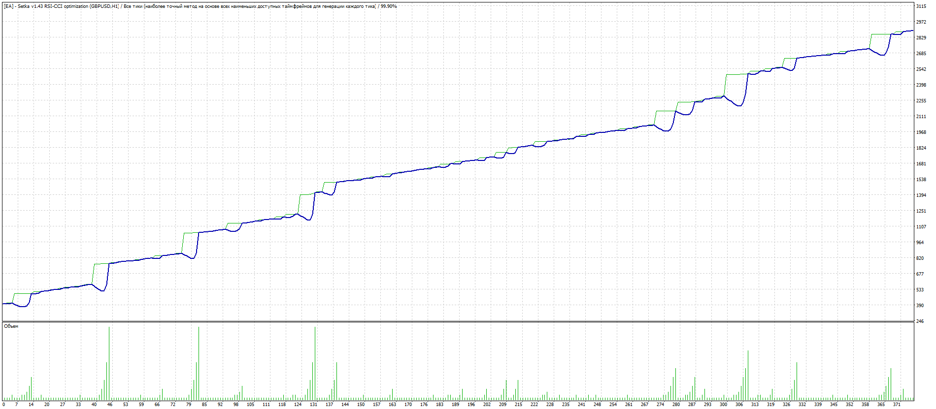The width and height of the screenshot is (936, 409).
Task: Select trade number 105 on the horizontal axis
Action: pos(251,405)
